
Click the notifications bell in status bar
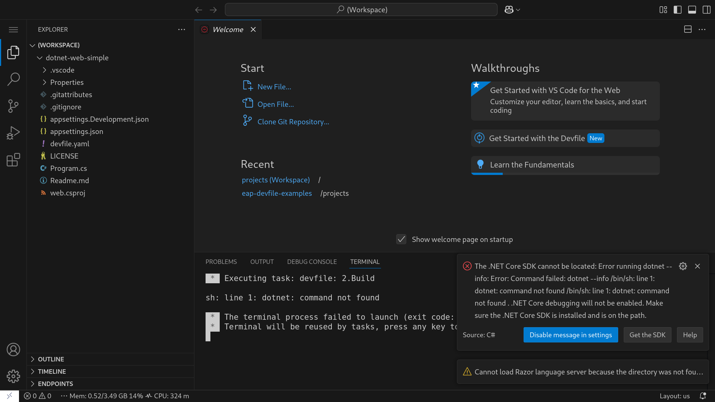(x=703, y=396)
